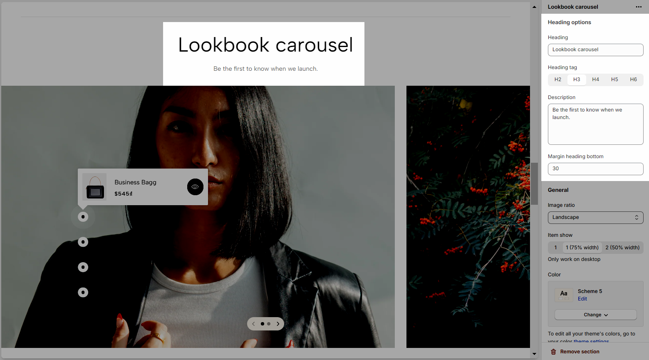This screenshot has height=360, width=649.
Task: Click the Business Bagg product thumbnail
Action: [94, 187]
